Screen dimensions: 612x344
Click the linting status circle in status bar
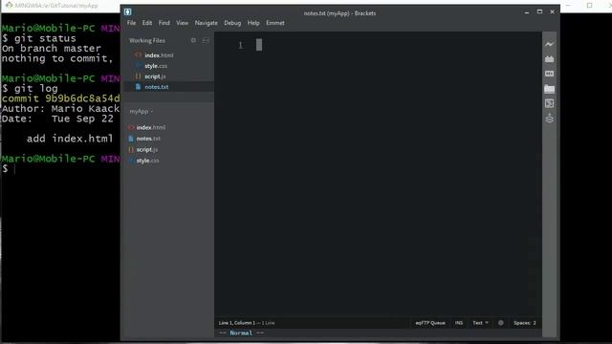tap(501, 323)
